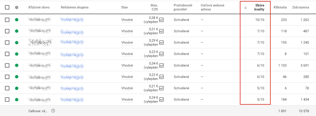Click grey status dot in header

pos(17,8)
